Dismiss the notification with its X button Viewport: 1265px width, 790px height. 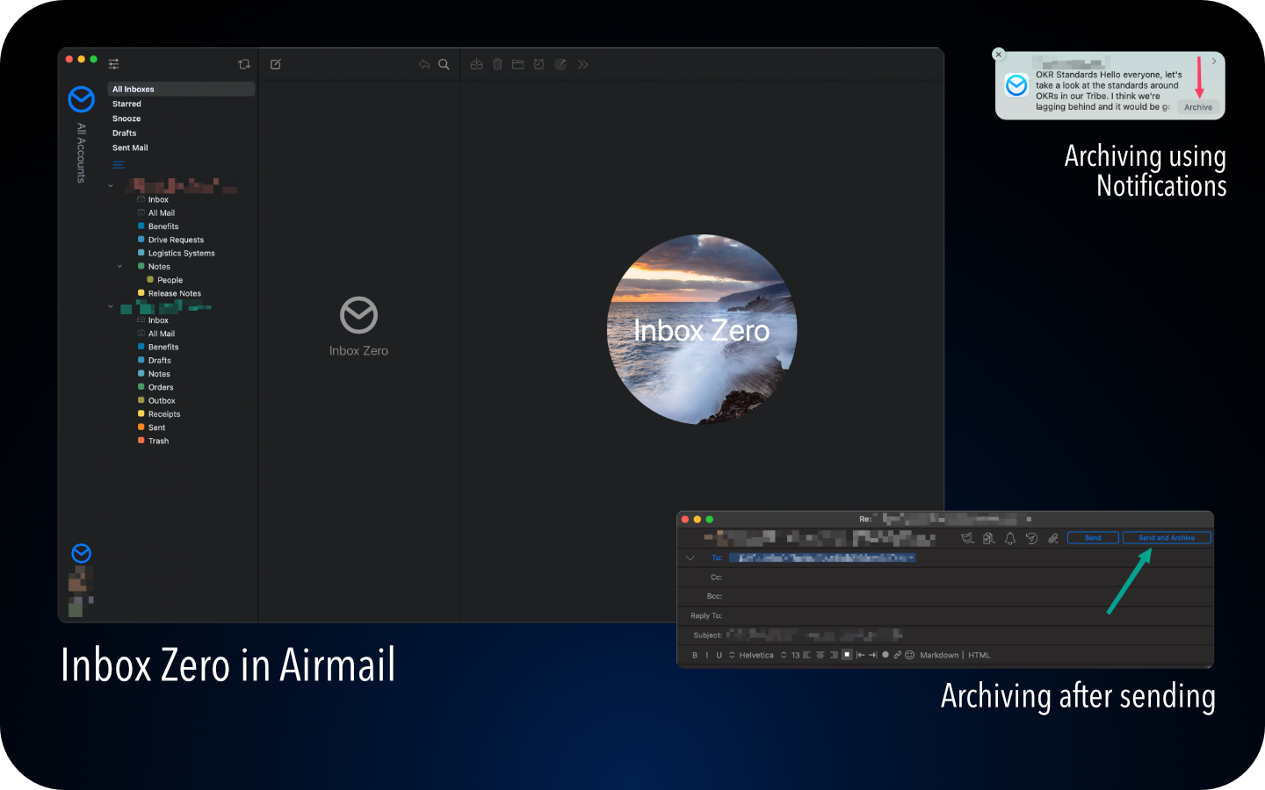point(998,54)
